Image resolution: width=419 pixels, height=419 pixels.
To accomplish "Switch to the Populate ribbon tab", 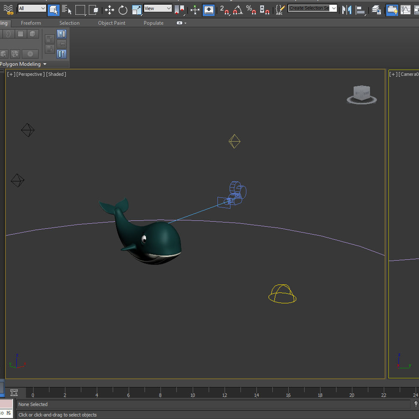I will click(x=153, y=23).
